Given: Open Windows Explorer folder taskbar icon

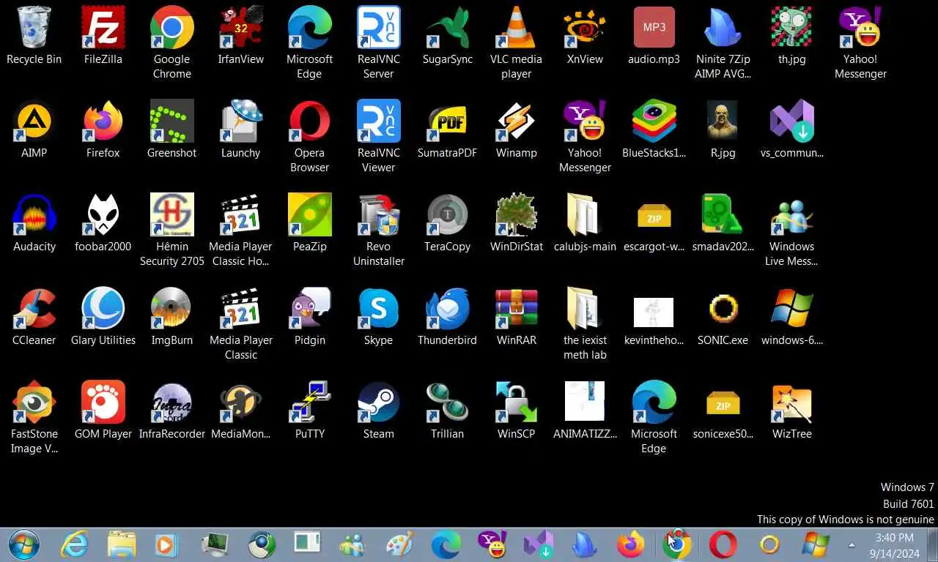Looking at the screenshot, I should (x=121, y=544).
